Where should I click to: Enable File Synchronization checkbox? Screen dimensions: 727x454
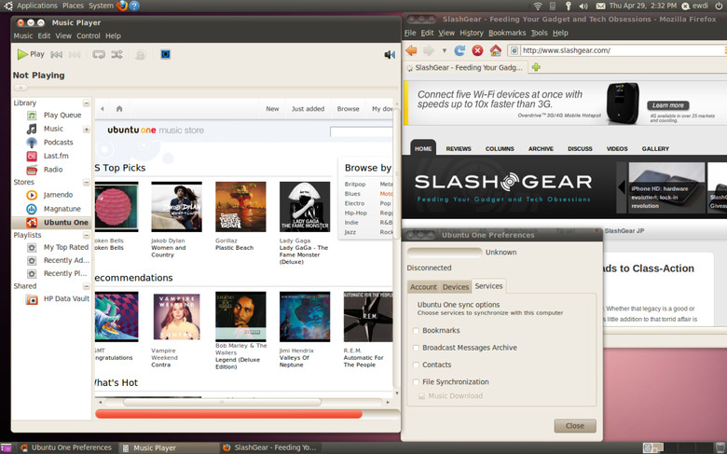coord(416,382)
